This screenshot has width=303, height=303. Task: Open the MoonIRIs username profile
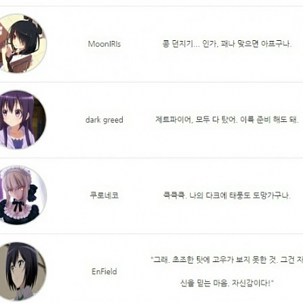pos(105,44)
